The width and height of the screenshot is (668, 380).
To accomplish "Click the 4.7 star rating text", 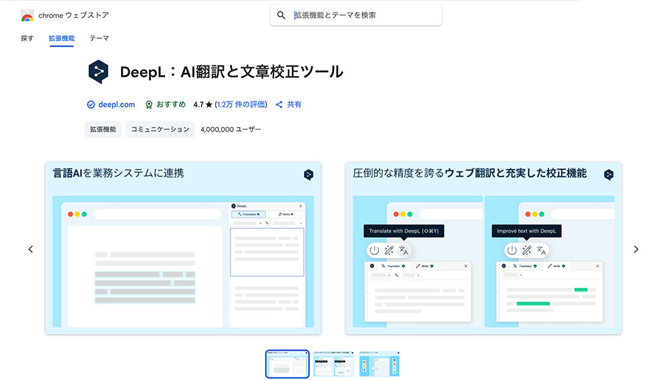I will click(202, 104).
